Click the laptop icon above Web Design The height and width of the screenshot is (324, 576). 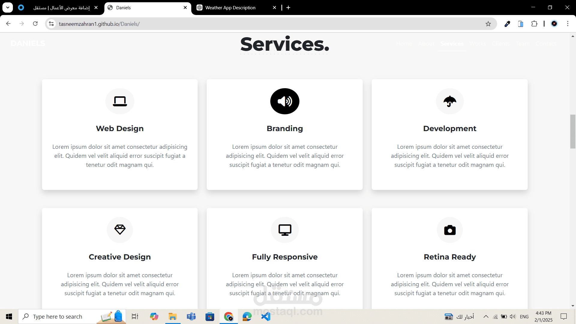click(120, 101)
